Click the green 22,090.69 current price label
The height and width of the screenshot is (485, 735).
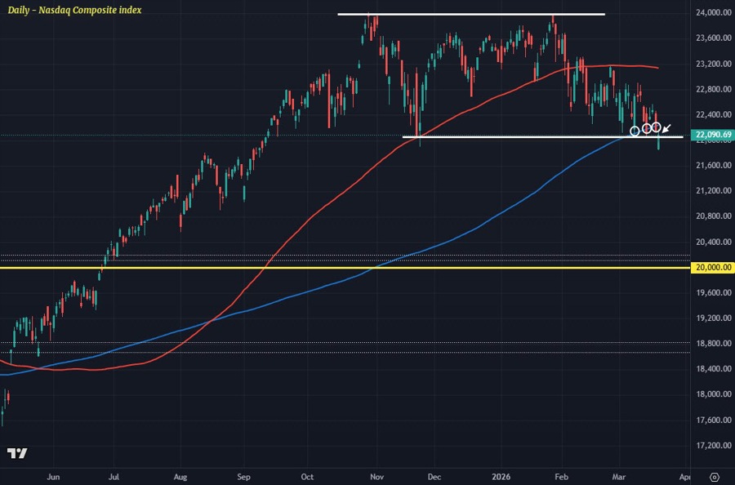coord(712,135)
